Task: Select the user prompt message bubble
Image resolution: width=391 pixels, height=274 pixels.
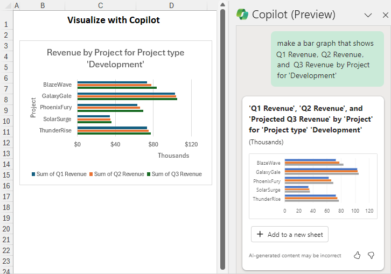Action: pyautogui.click(x=327, y=59)
